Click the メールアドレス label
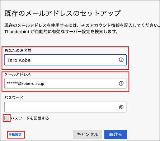160x141 pixels. pyautogui.click(x=18, y=74)
